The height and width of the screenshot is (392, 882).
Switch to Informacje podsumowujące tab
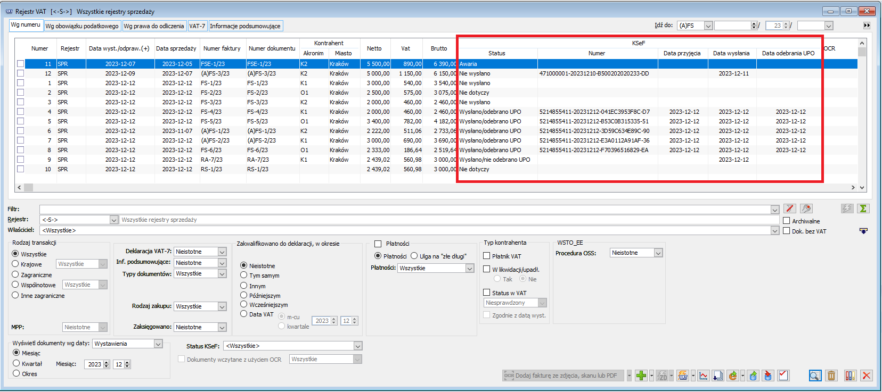point(245,26)
